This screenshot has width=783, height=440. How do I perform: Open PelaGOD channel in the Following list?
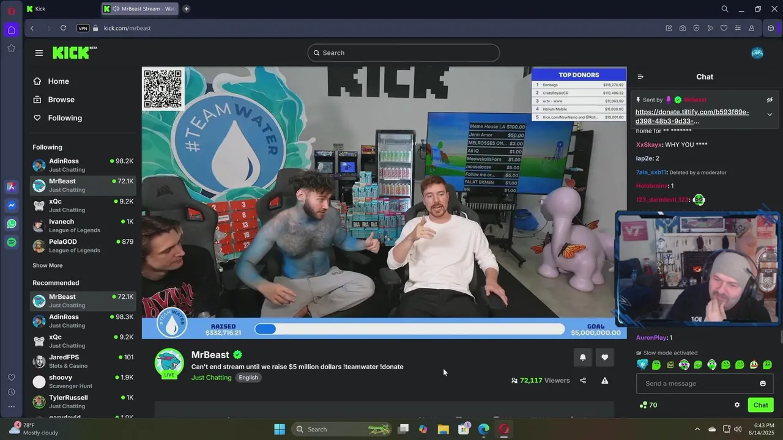click(x=83, y=246)
